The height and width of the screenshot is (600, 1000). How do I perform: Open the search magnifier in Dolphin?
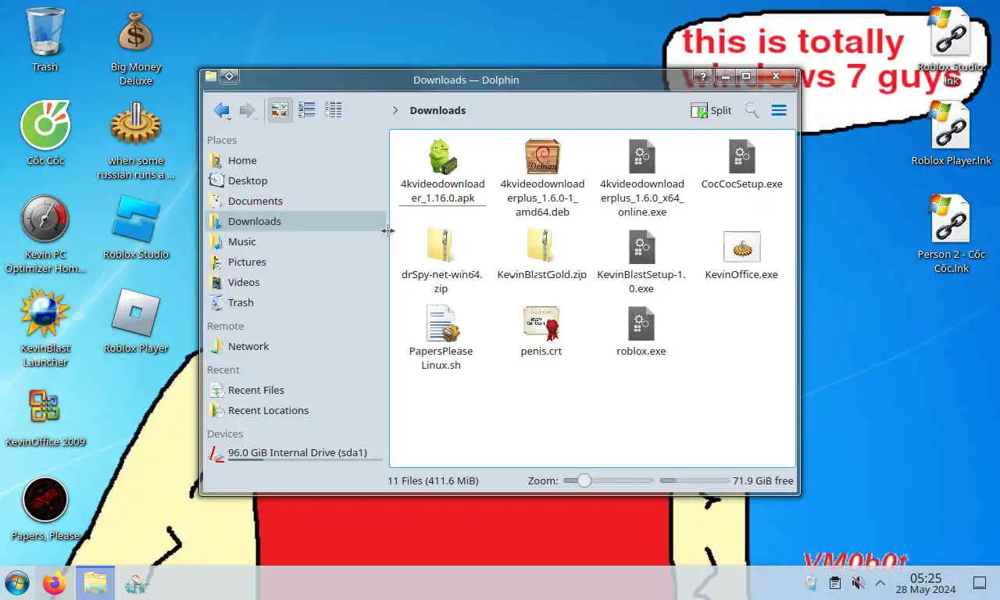[752, 110]
